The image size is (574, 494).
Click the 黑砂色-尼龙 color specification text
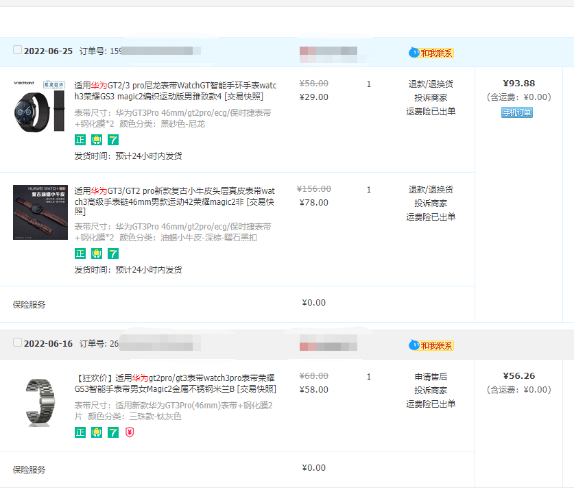tap(182, 124)
